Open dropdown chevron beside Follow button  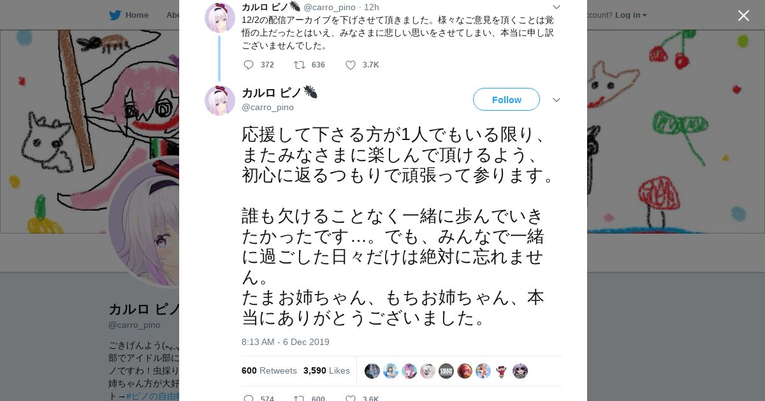tap(556, 100)
